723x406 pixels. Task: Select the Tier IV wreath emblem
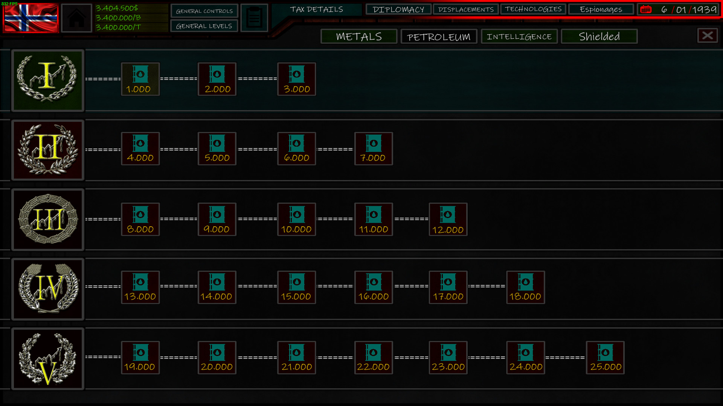tap(48, 289)
